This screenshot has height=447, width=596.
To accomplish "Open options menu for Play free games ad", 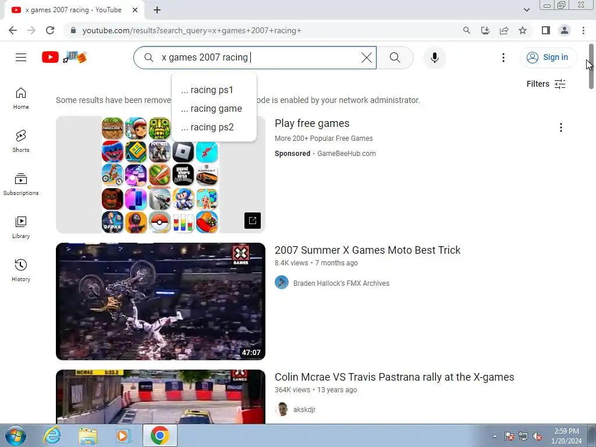I will 560,127.
